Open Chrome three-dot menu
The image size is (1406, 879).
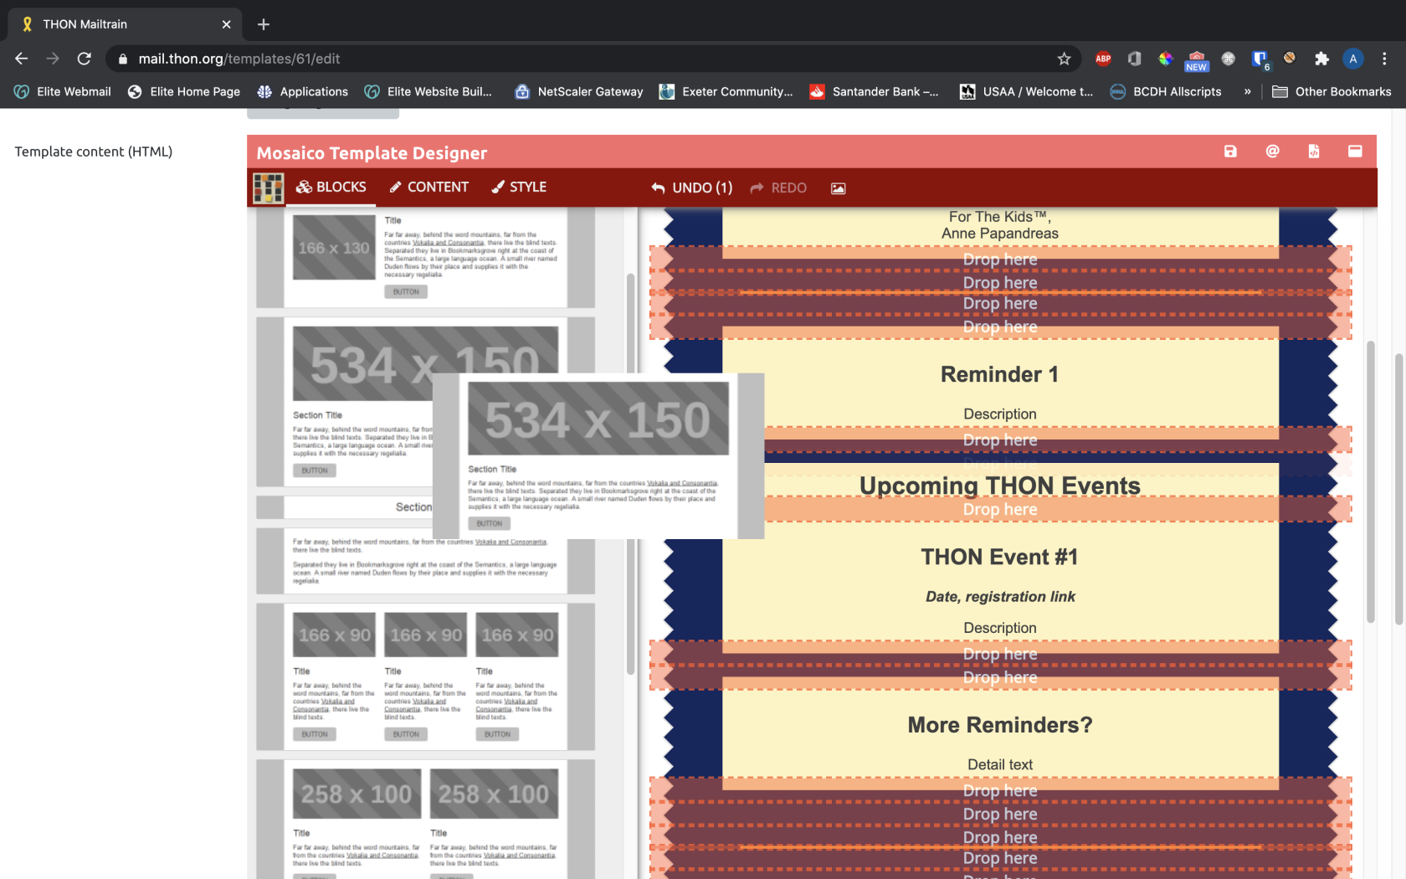1384,59
